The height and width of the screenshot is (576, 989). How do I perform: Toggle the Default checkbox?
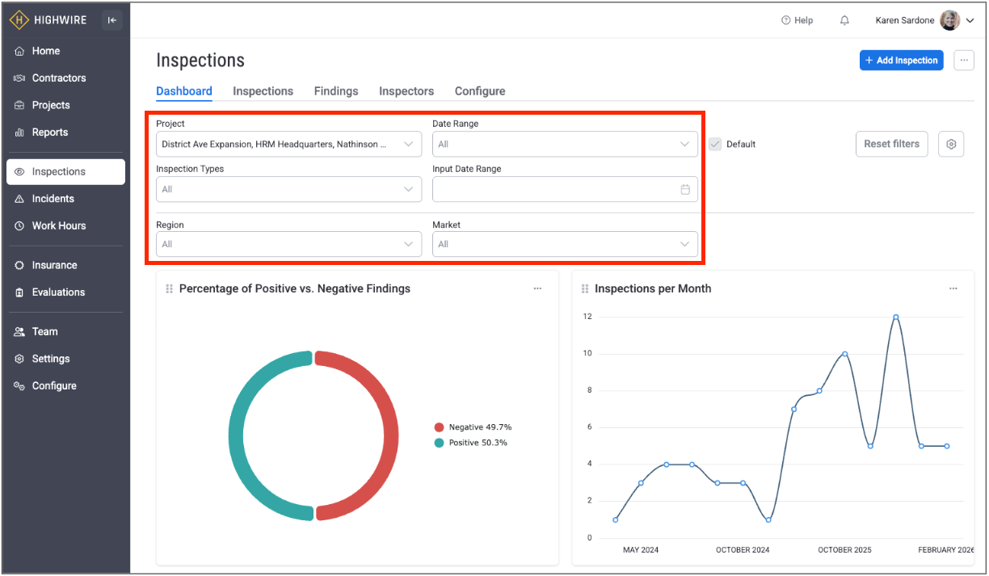(715, 144)
